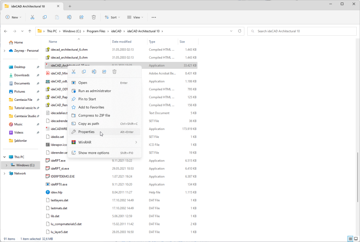Refresh the current folder view
Viewport: 360px width, 242px height.
(239, 31)
